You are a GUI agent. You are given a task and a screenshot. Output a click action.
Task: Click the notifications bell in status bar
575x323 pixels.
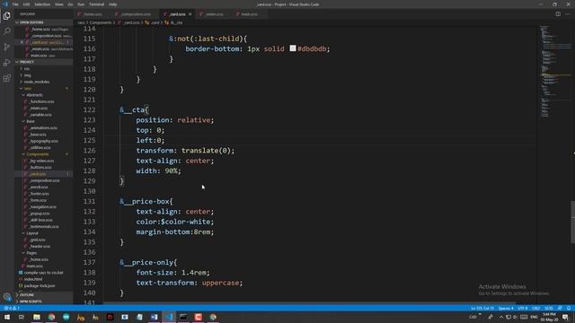(x=569, y=308)
